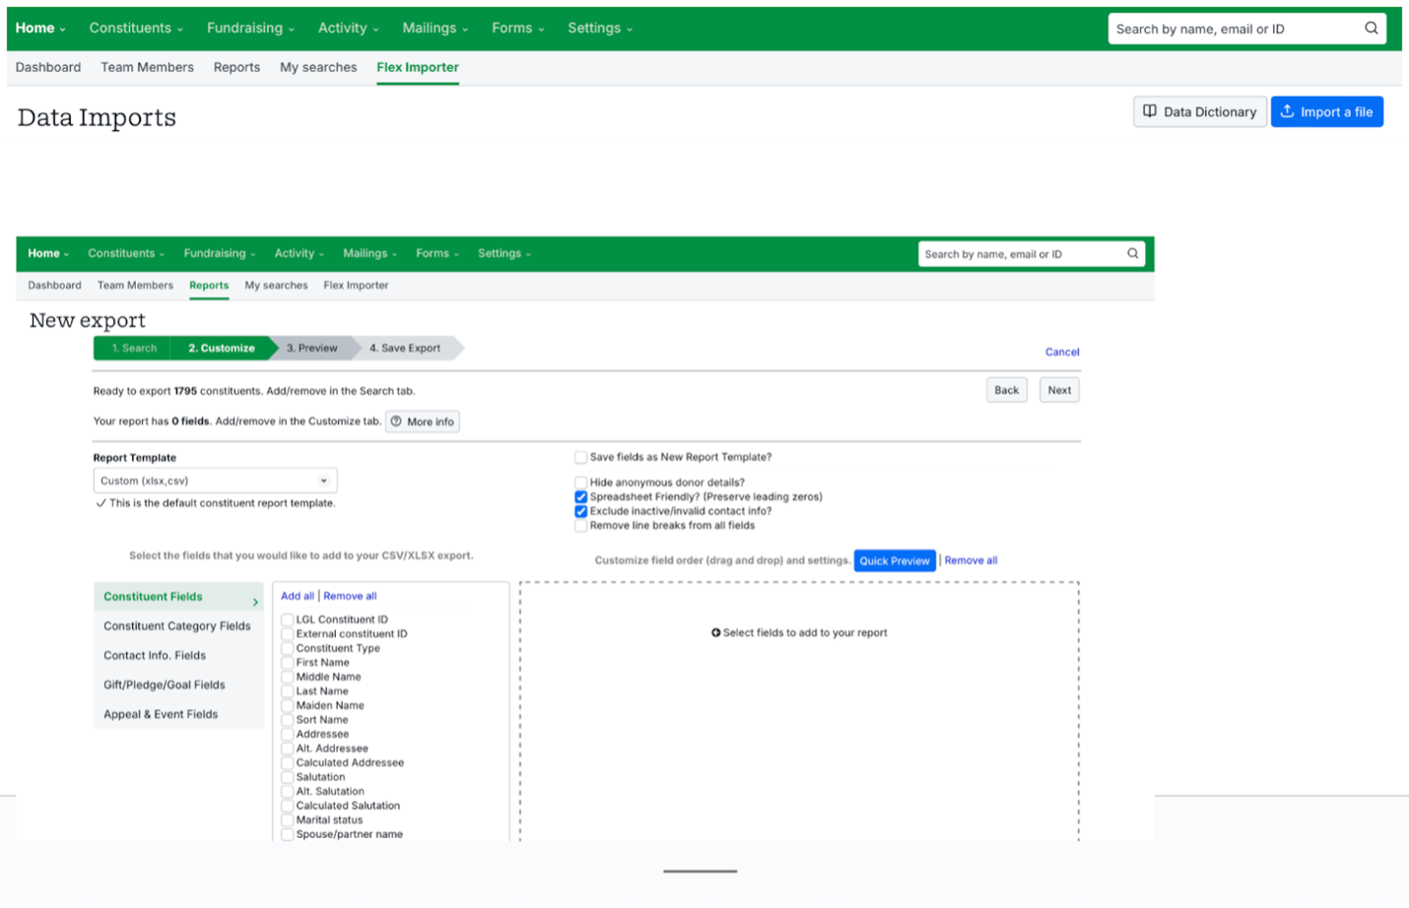Click the book icon on Data Dictionary
The image size is (1409, 908).
(1150, 111)
